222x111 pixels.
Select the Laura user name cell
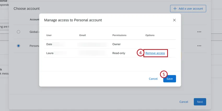(x=50, y=53)
